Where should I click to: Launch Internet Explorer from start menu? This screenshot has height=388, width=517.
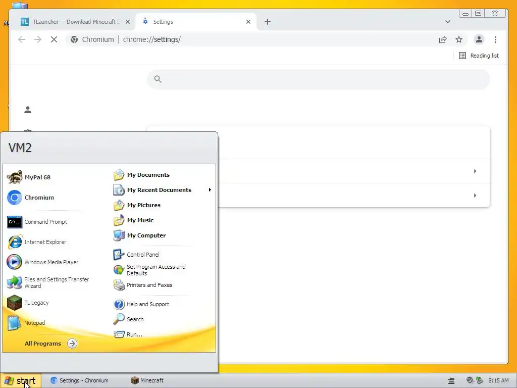pyautogui.click(x=36, y=242)
